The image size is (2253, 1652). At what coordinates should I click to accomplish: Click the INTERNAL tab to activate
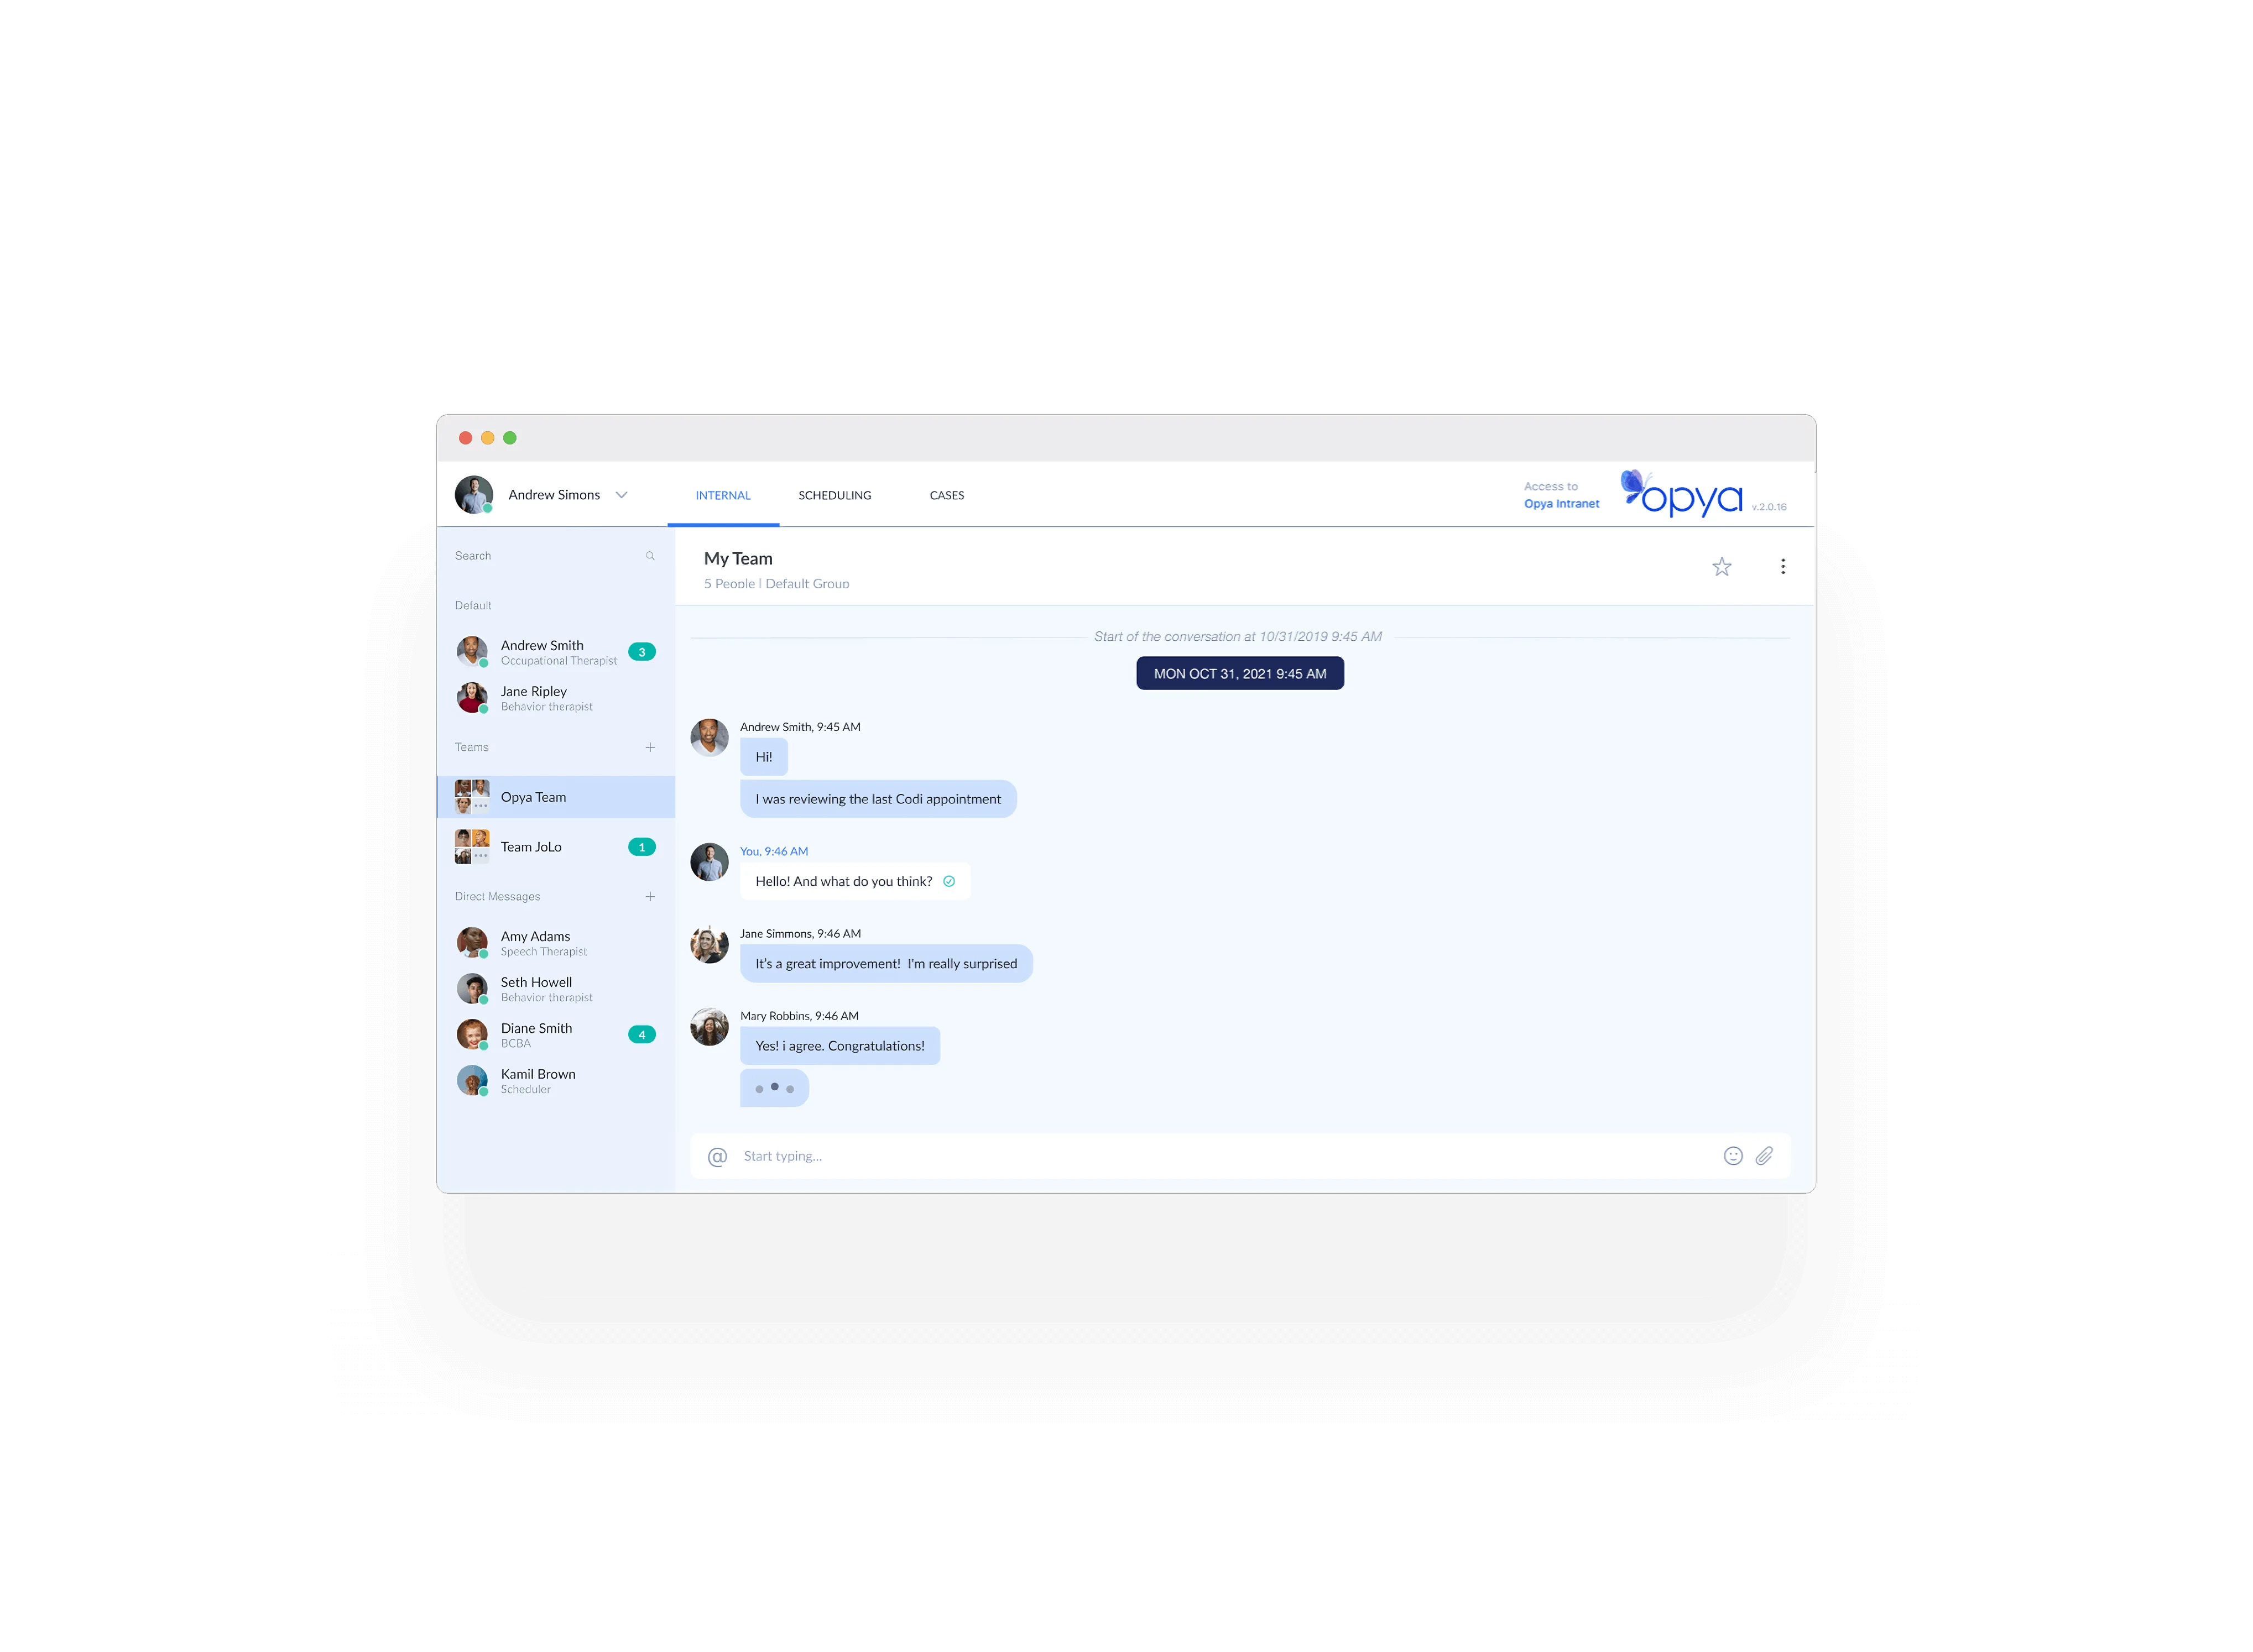(722, 495)
